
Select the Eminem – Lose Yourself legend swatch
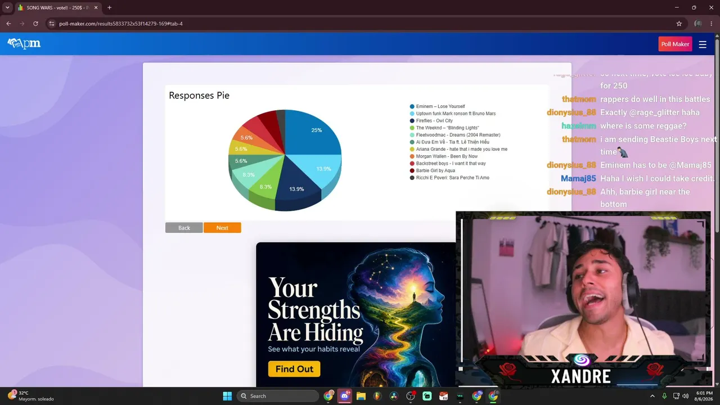pyautogui.click(x=412, y=106)
